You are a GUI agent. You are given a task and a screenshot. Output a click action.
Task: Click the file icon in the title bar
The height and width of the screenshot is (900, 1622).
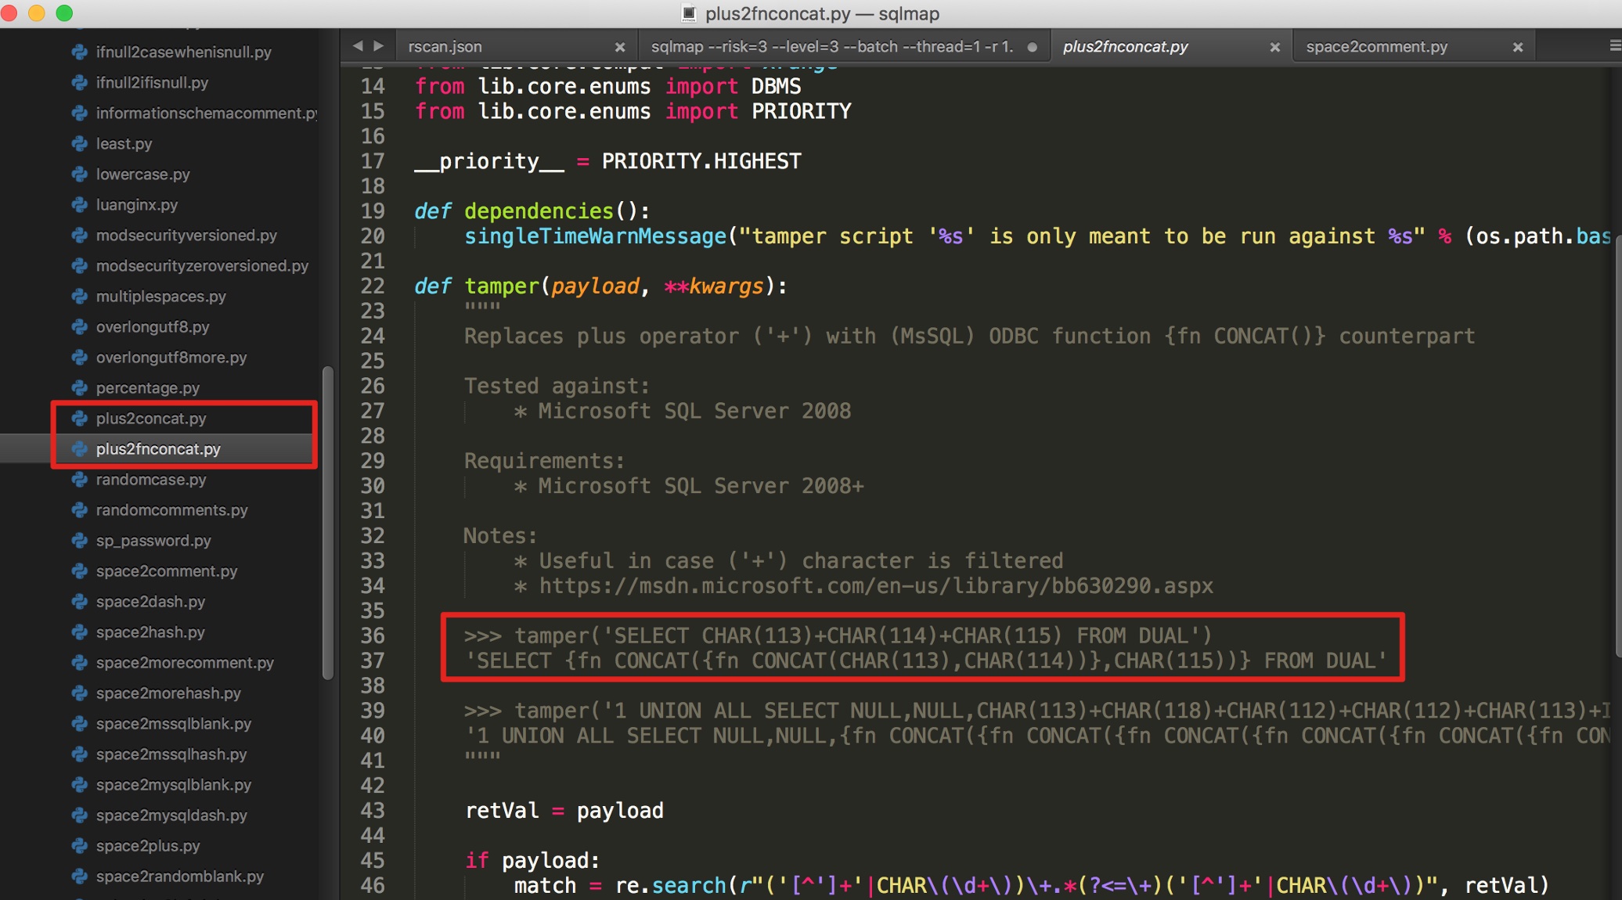pyautogui.click(x=689, y=13)
